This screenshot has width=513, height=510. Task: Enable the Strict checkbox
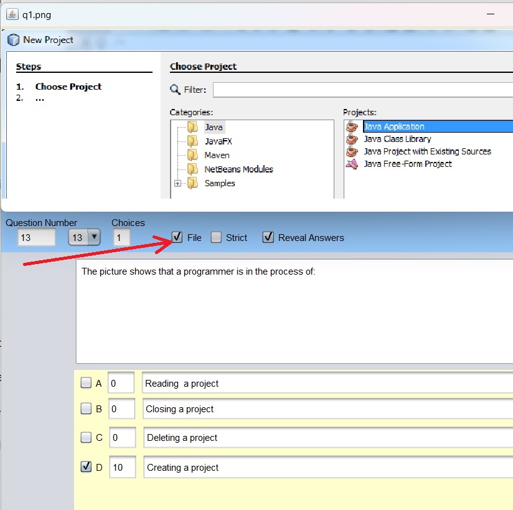[x=216, y=237]
